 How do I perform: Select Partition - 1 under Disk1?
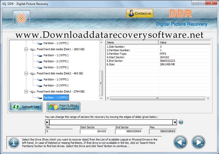pos(56,55)
